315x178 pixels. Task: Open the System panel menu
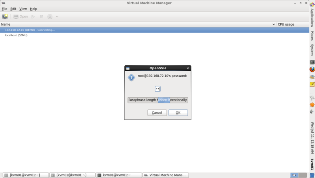pos(312,50)
